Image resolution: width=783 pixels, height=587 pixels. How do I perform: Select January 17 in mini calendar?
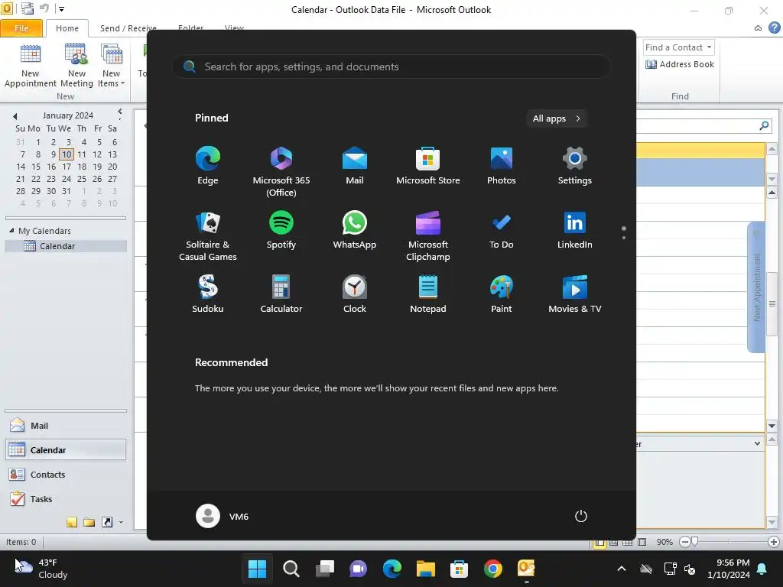click(67, 167)
